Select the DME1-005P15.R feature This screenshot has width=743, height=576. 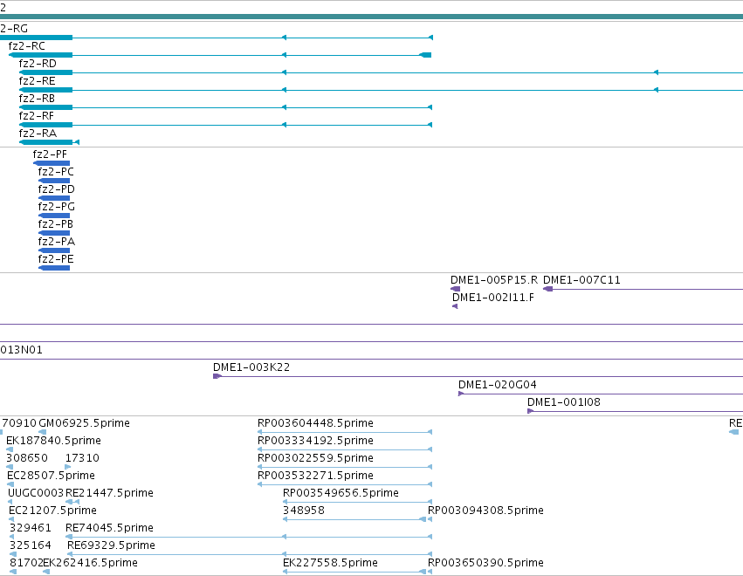coord(456,289)
